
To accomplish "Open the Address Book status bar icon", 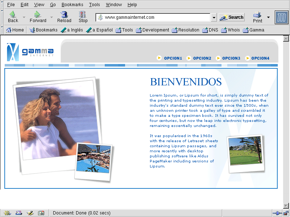I will [41, 213].
